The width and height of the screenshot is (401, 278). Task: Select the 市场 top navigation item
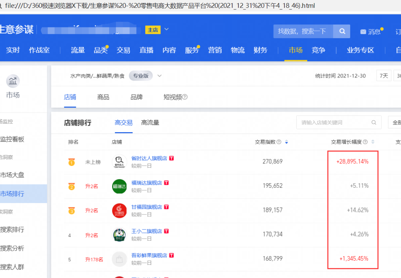(296, 50)
